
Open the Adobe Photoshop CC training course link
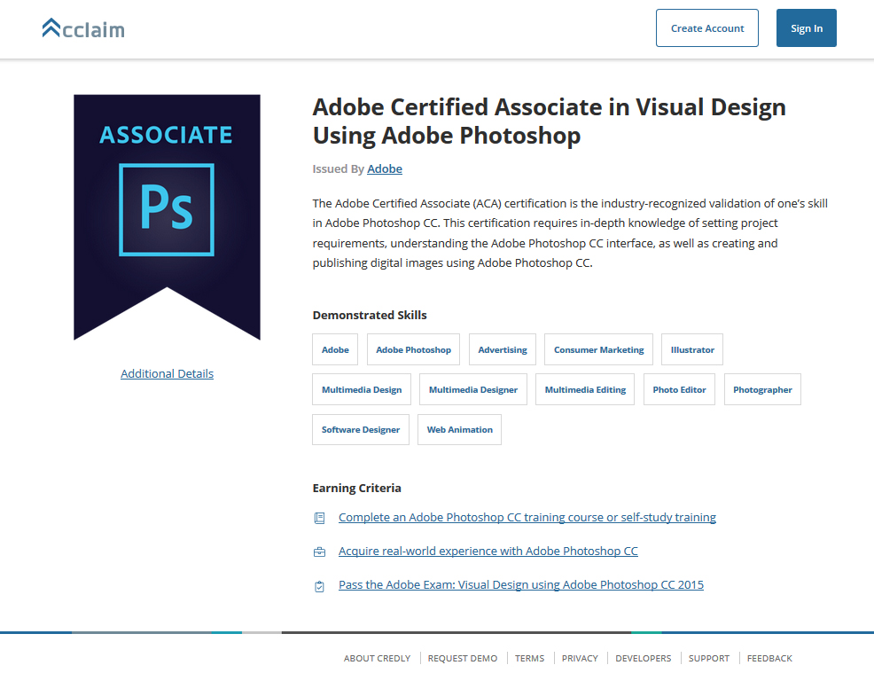(527, 517)
